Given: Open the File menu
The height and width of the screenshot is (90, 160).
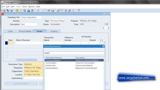Looking at the screenshot, I should click(x=3, y=7).
